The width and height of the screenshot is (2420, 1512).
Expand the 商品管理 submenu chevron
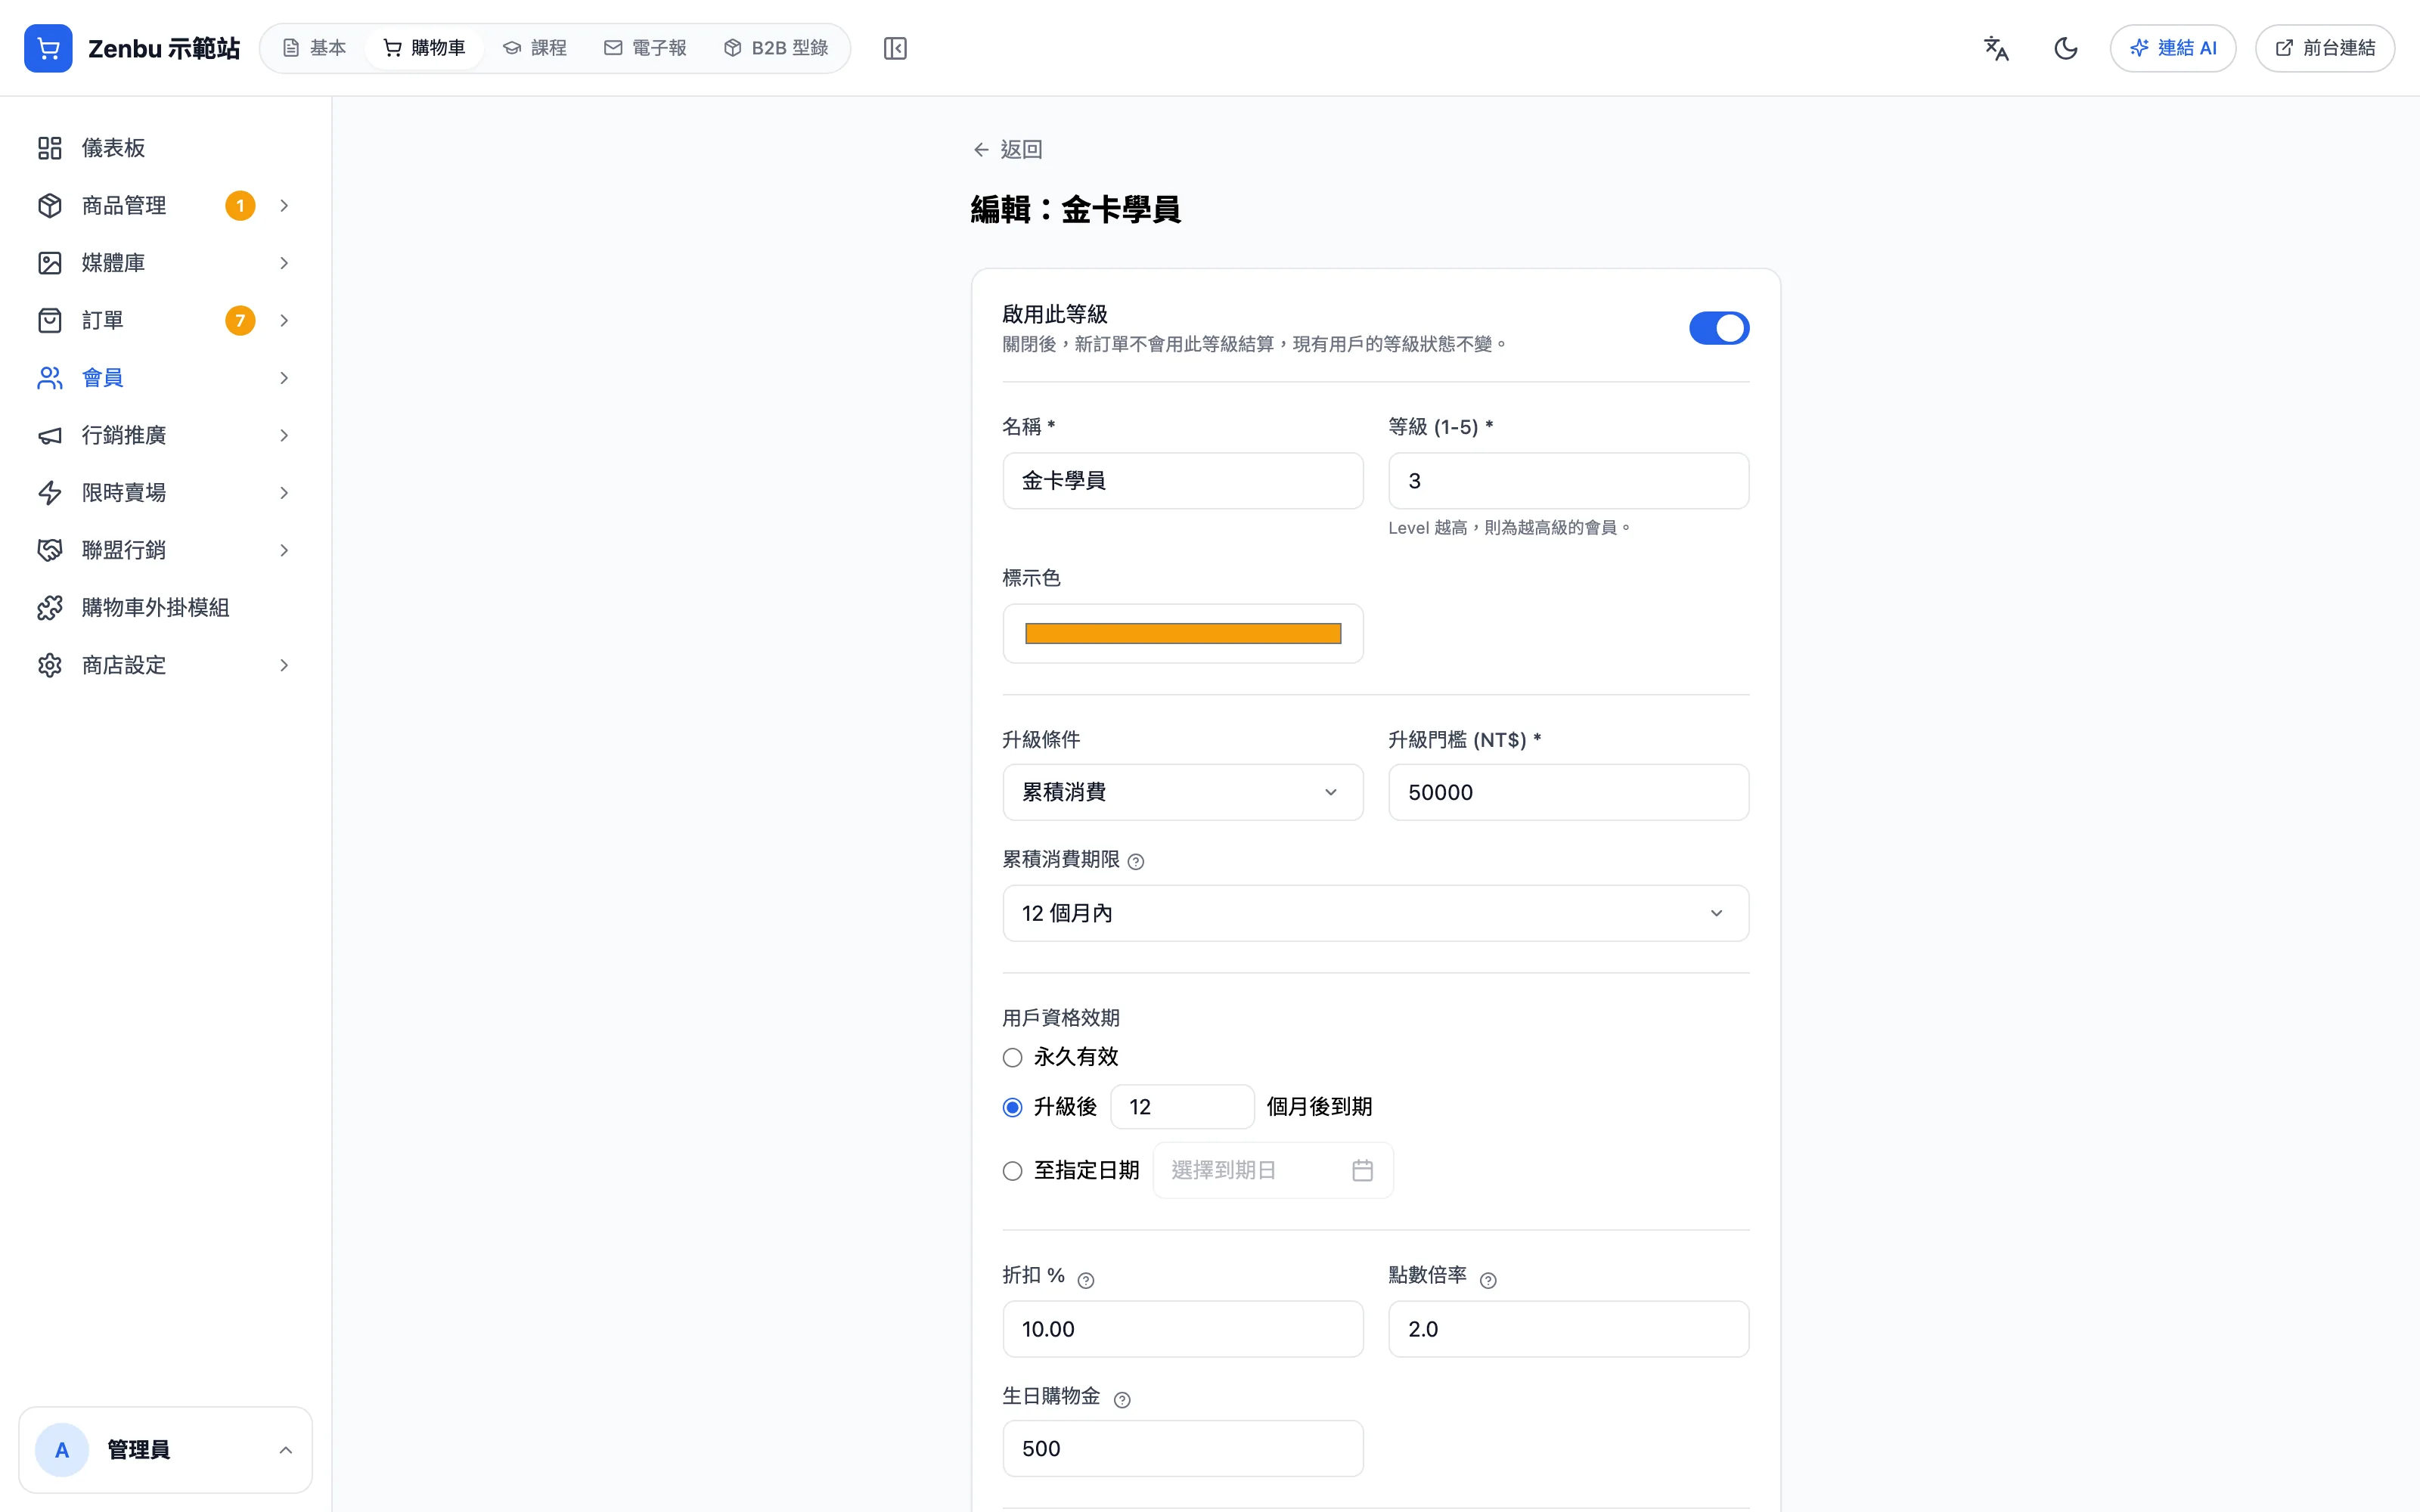[284, 205]
